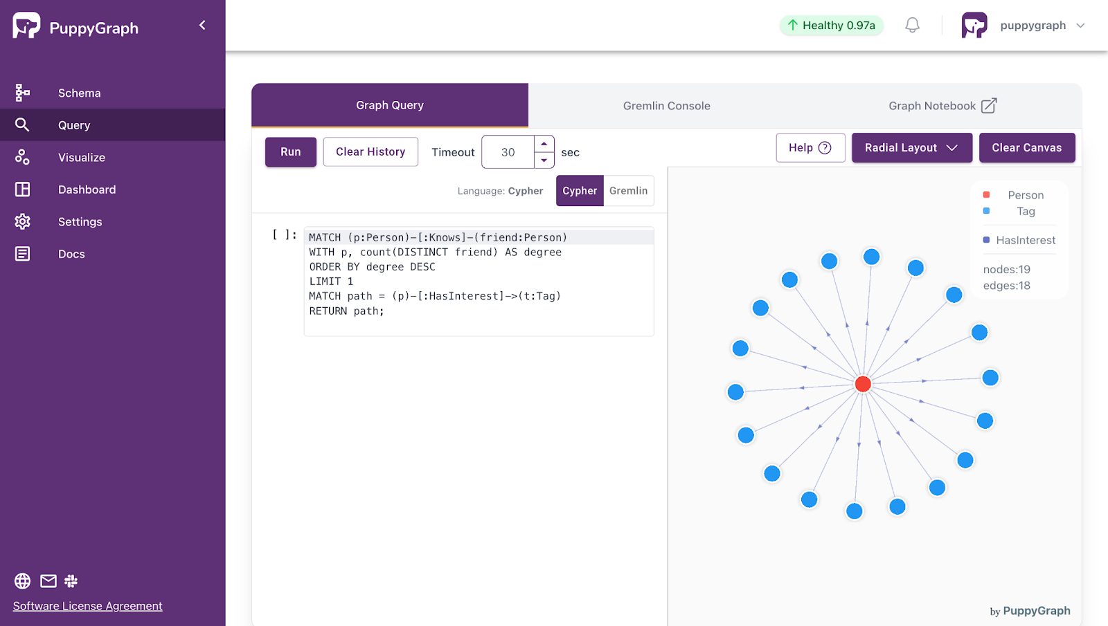Click the Timeout value field

(x=508, y=152)
